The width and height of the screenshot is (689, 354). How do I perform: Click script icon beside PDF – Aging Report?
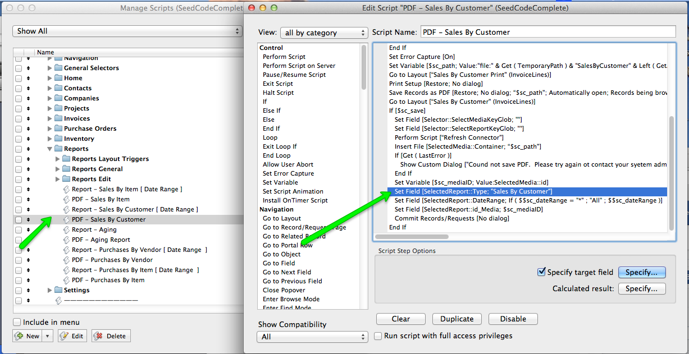66,240
